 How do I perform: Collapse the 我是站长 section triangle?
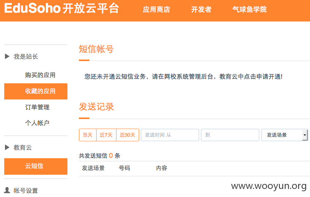click(x=7, y=56)
